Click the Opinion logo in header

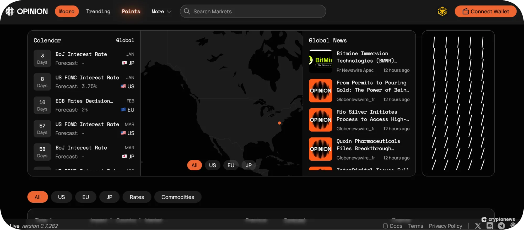(26, 11)
